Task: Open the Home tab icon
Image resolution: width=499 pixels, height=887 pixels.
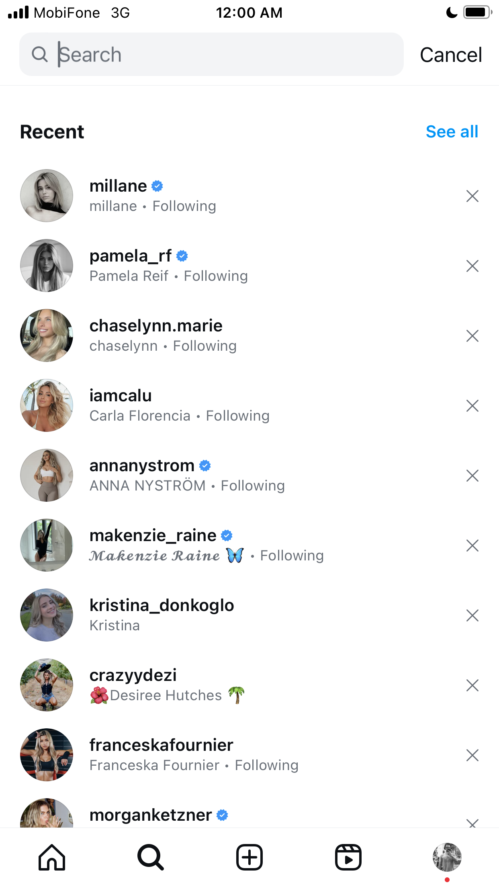Action: coord(52,857)
